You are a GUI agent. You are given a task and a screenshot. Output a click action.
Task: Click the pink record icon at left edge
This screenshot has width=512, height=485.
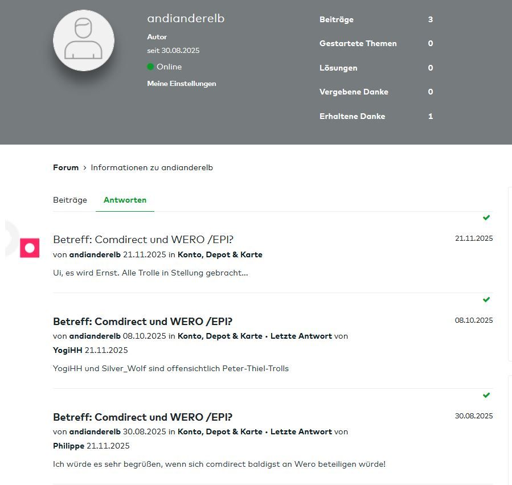(30, 248)
